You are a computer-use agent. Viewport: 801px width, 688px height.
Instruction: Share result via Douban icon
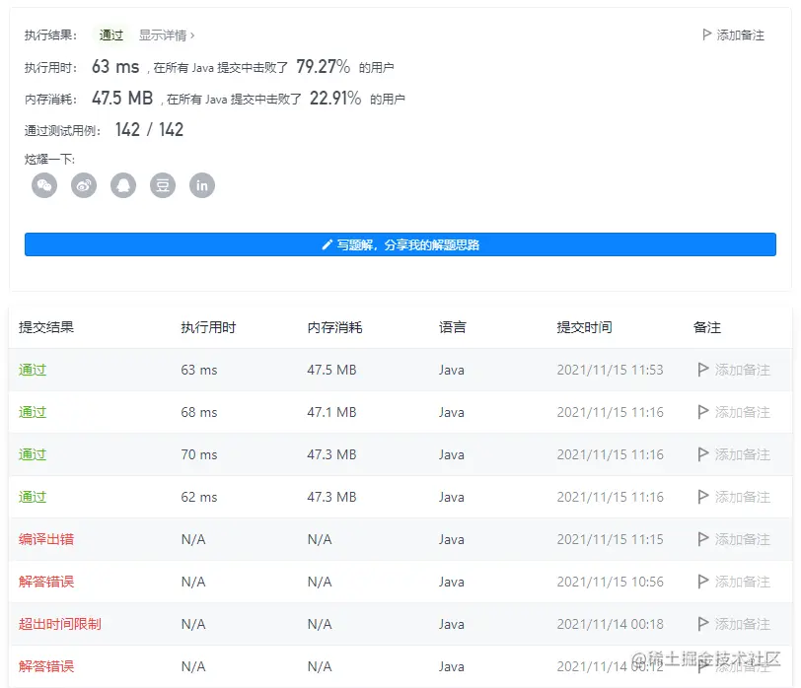pyautogui.click(x=163, y=185)
